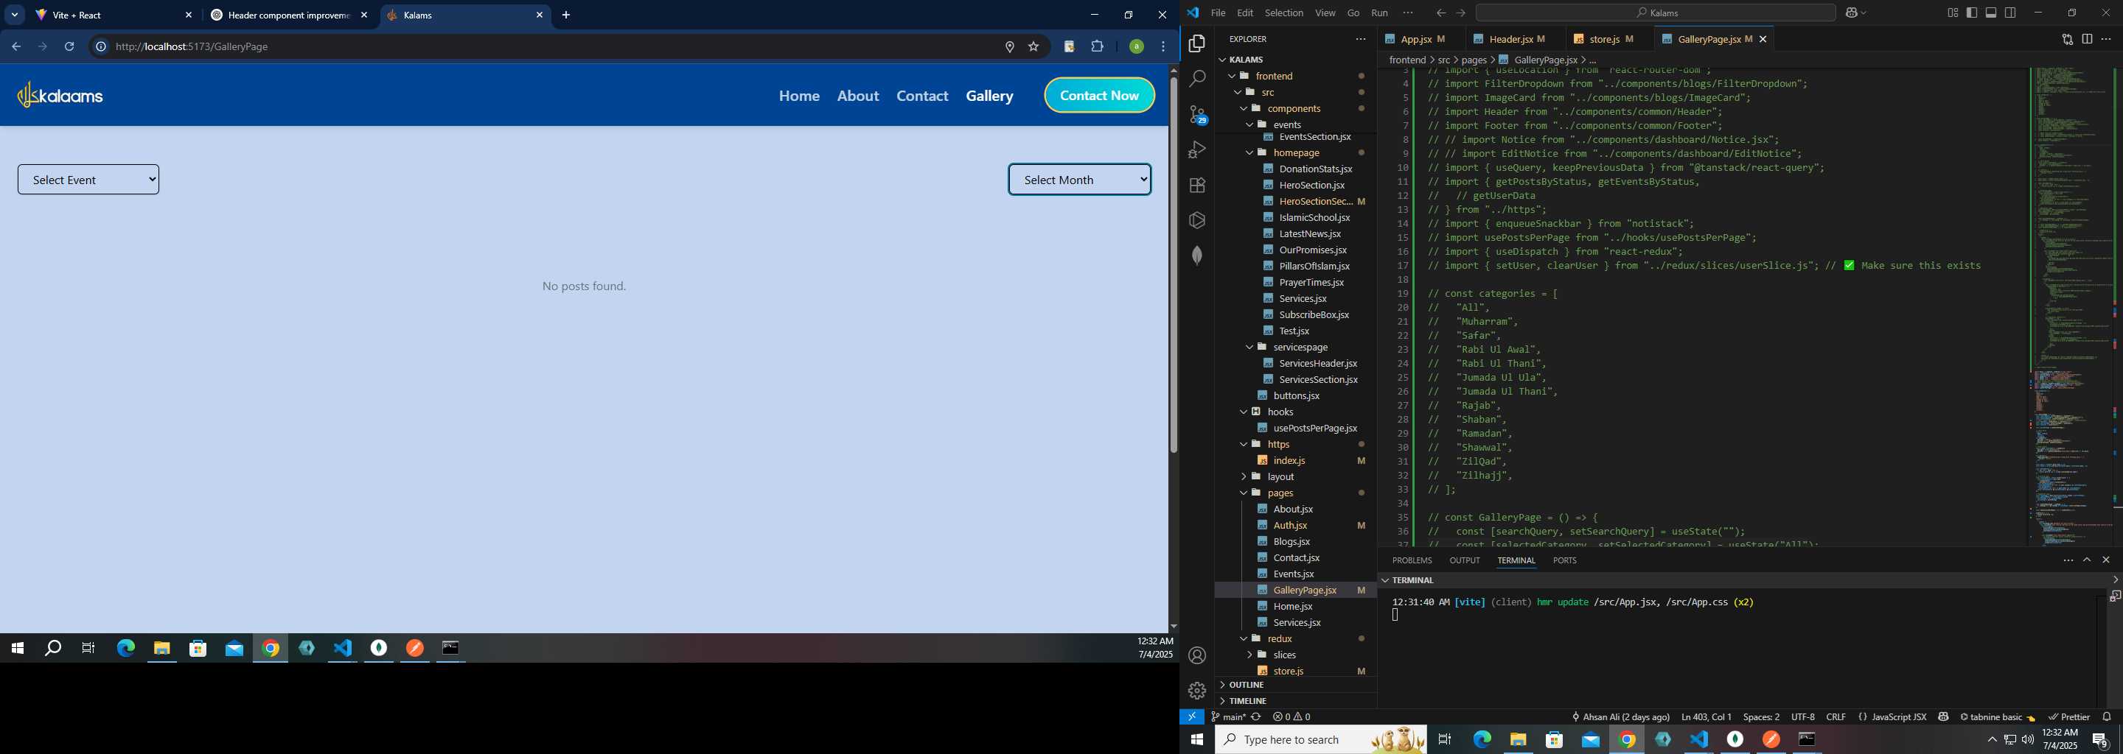Click Open Changes icon in editor title bar
This screenshot has height=754, width=2123.
(2067, 39)
